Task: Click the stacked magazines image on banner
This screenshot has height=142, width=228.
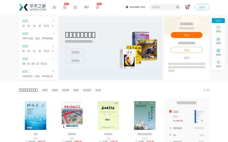Action: click(138, 50)
